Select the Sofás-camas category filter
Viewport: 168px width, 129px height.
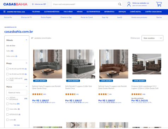[12, 56]
